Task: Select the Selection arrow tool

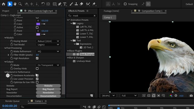Action: tap(10, 4)
